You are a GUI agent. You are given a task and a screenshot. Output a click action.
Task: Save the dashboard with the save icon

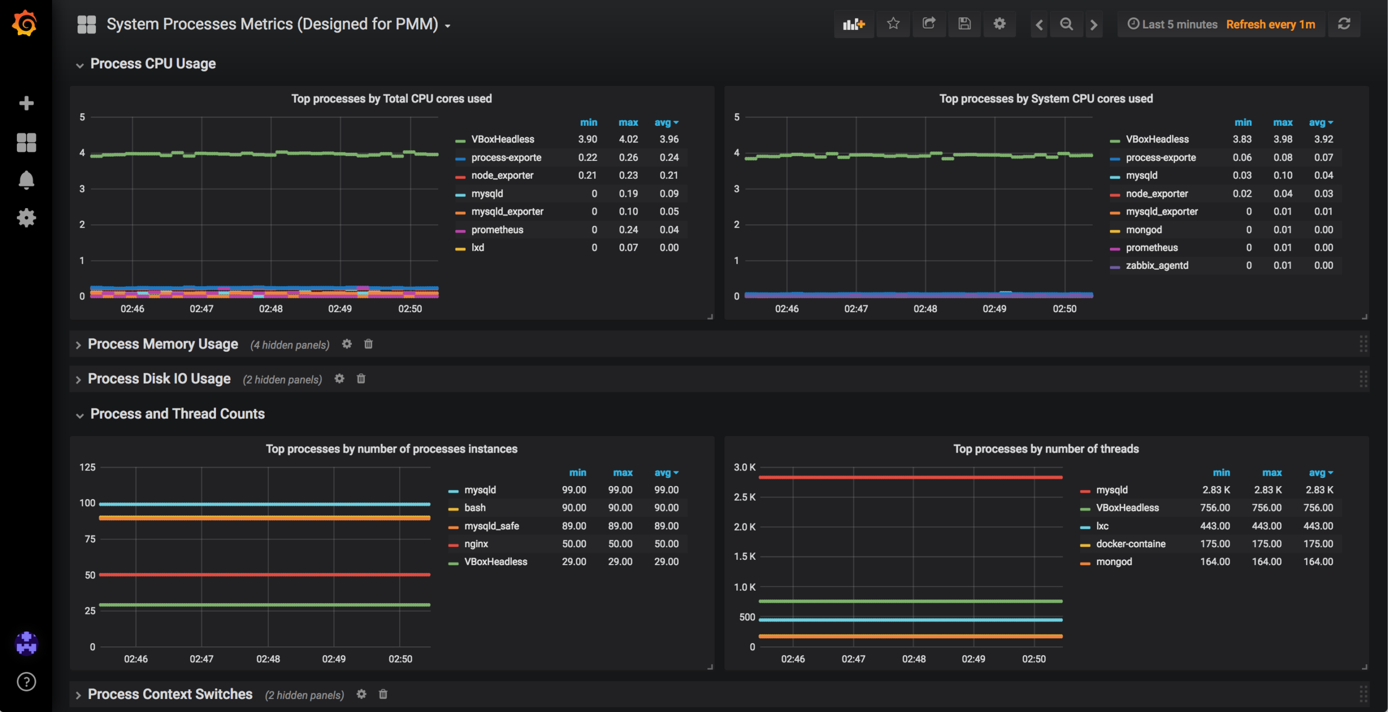pos(965,24)
